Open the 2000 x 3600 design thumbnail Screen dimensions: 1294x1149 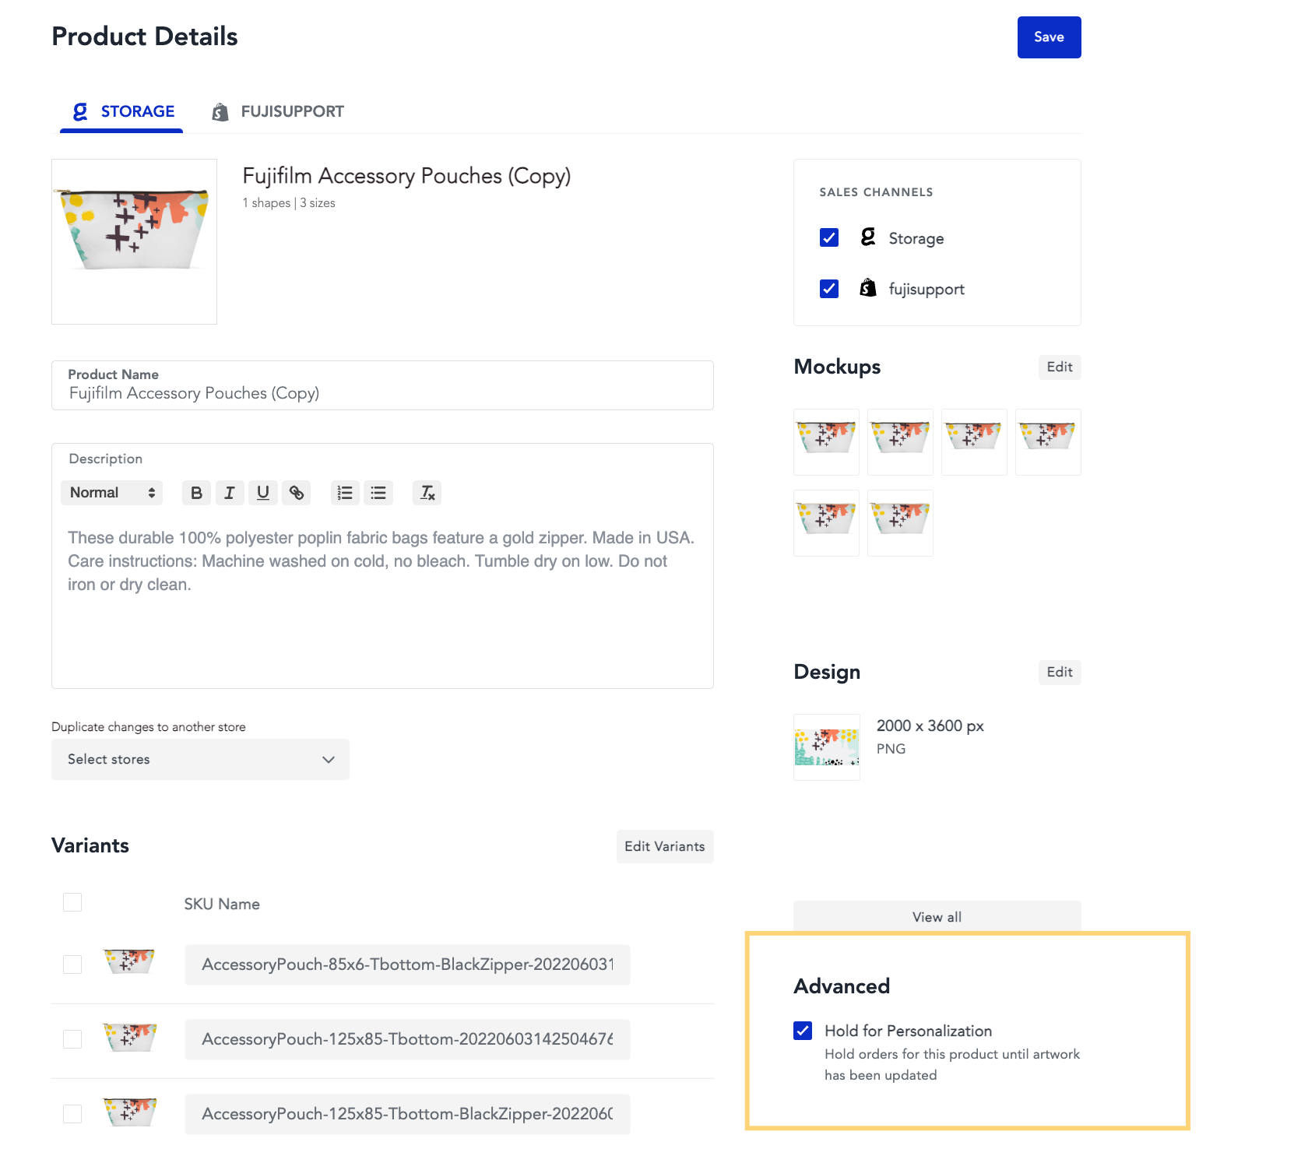pyautogui.click(x=827, y=747)
